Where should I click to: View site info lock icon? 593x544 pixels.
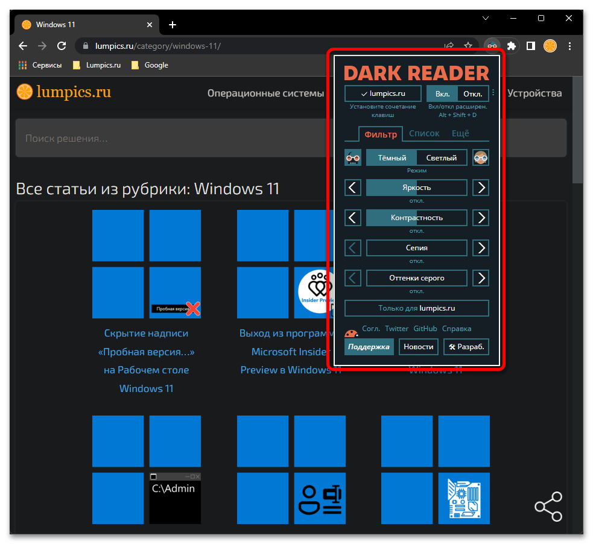coord(86,46)
